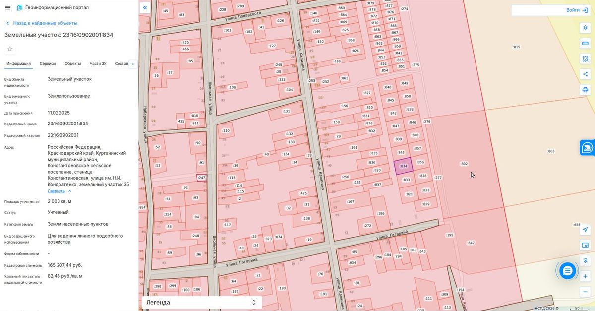The image size is (595, 311).
Task: Click parcel :647 on the map
Action: click(x=471, y=243)
